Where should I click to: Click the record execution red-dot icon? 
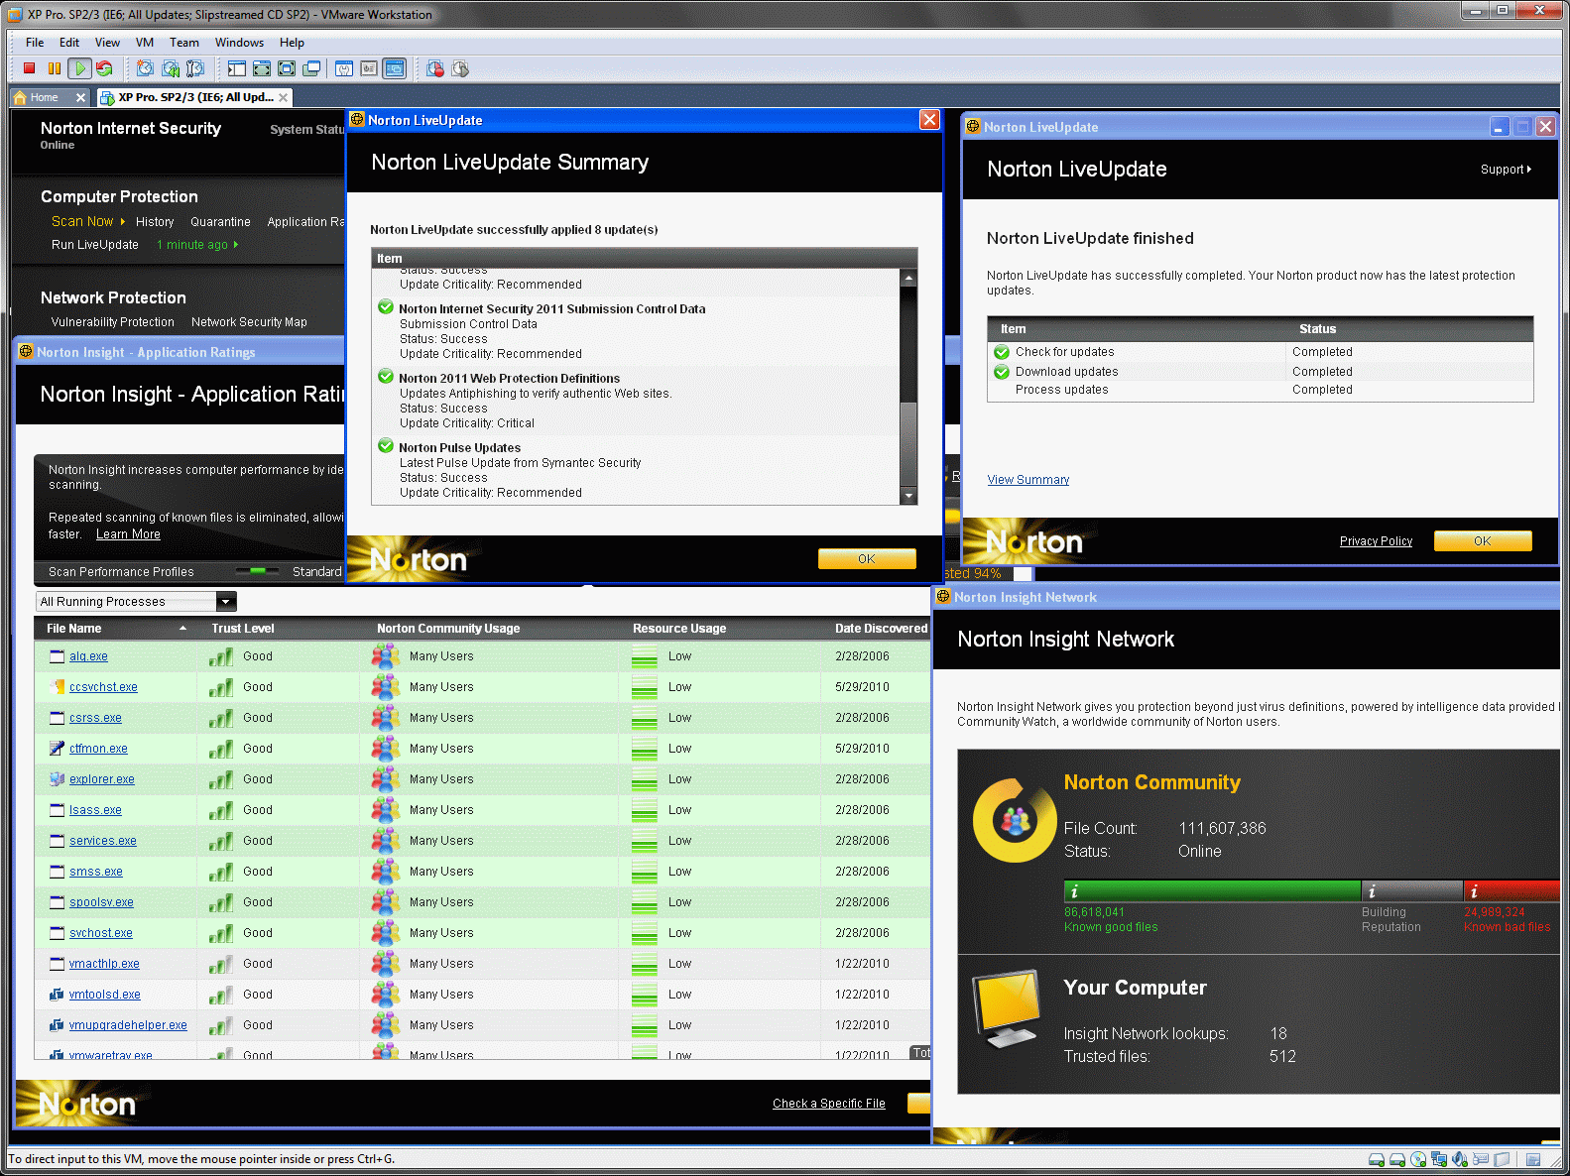coord(435,68)
